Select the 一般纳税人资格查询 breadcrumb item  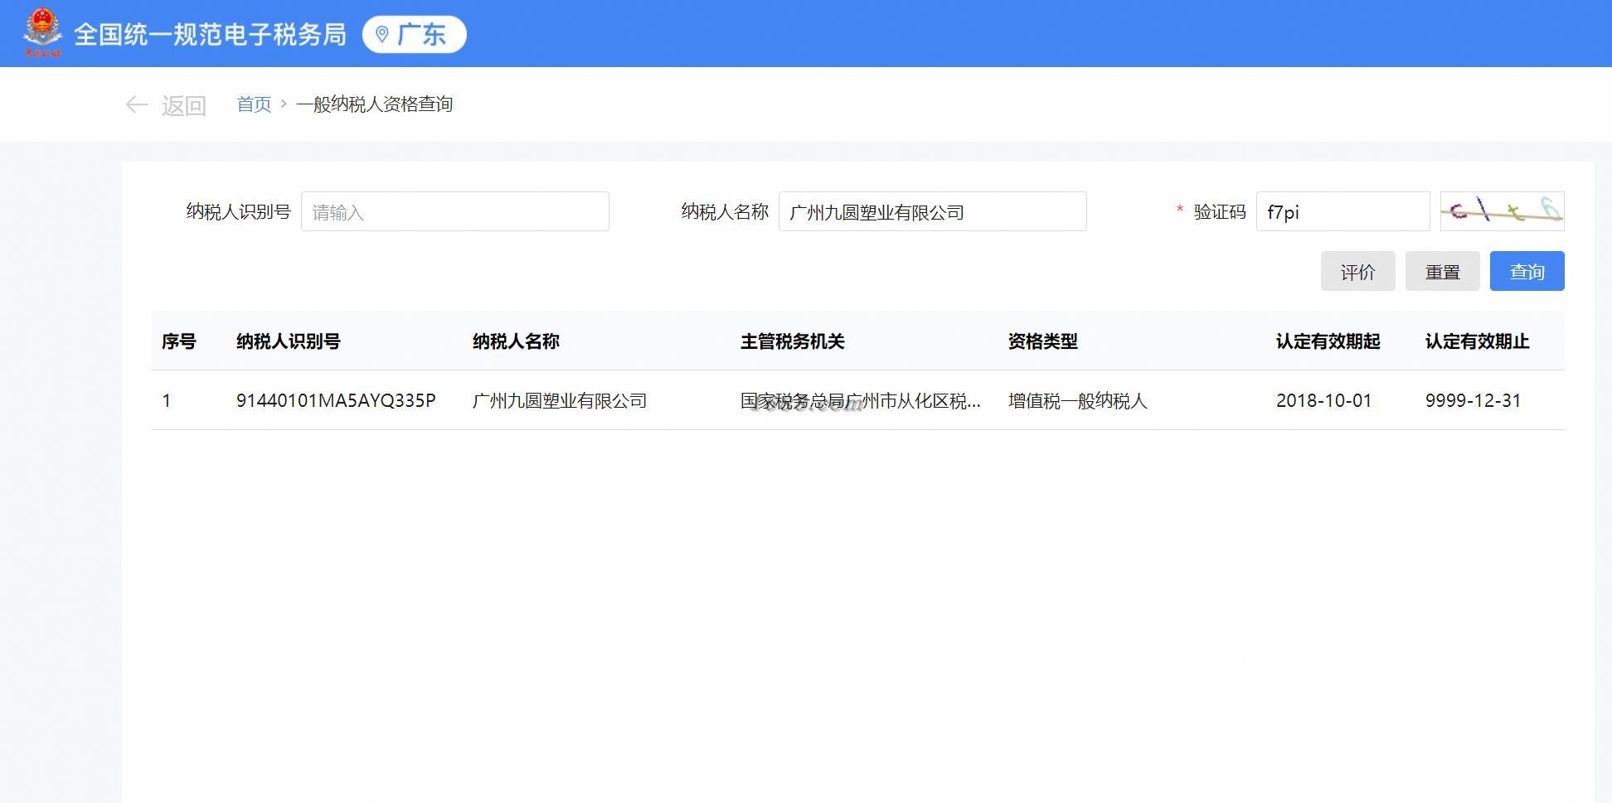[x=374, y=104]
